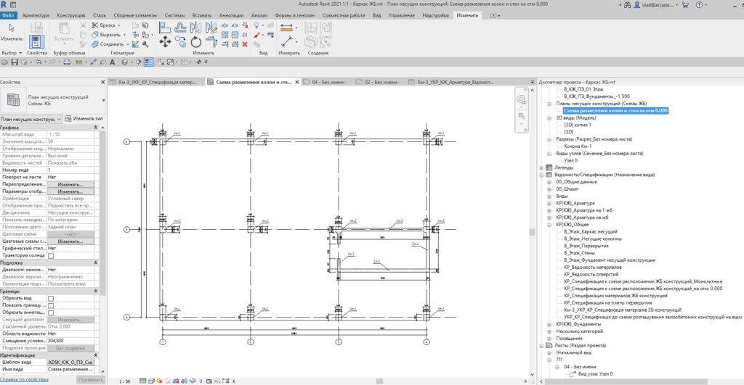Click the Print icon in quick access toolbar
Screen dimensions: 744x385
(x=67, y=62)
